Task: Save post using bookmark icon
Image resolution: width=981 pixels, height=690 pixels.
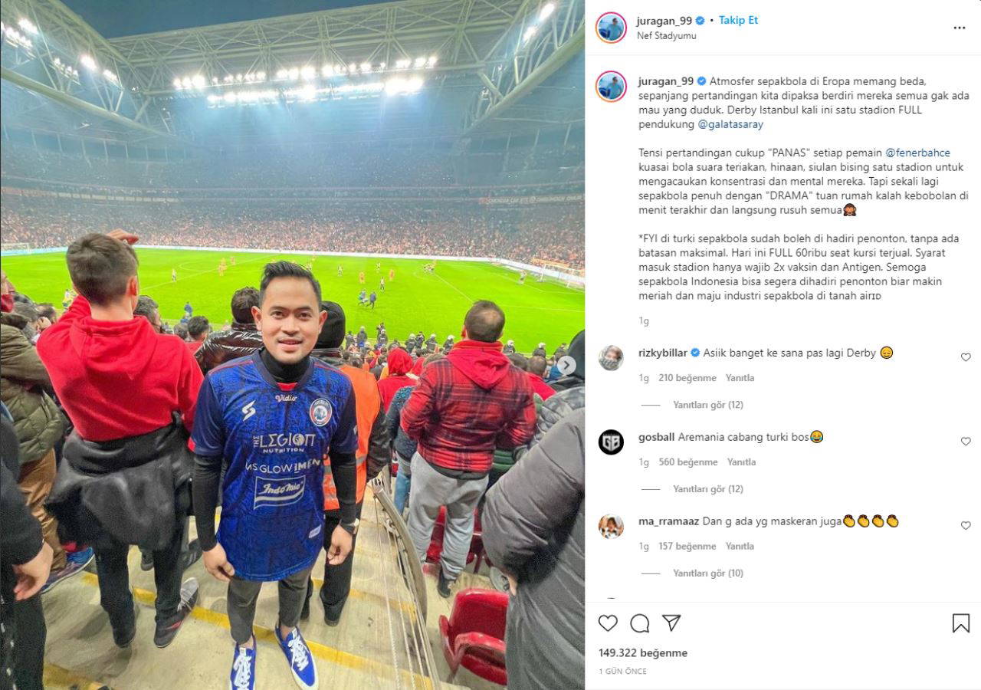Action: [961, 623]
